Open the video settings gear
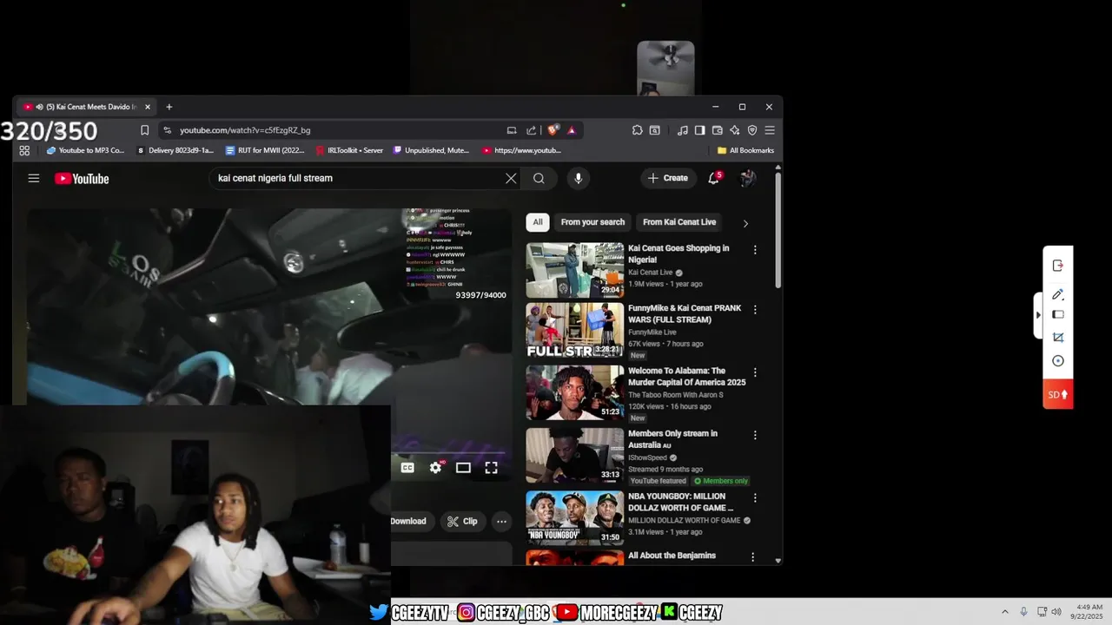This screenshot has height=625, width=1112. tap(436, 467)
